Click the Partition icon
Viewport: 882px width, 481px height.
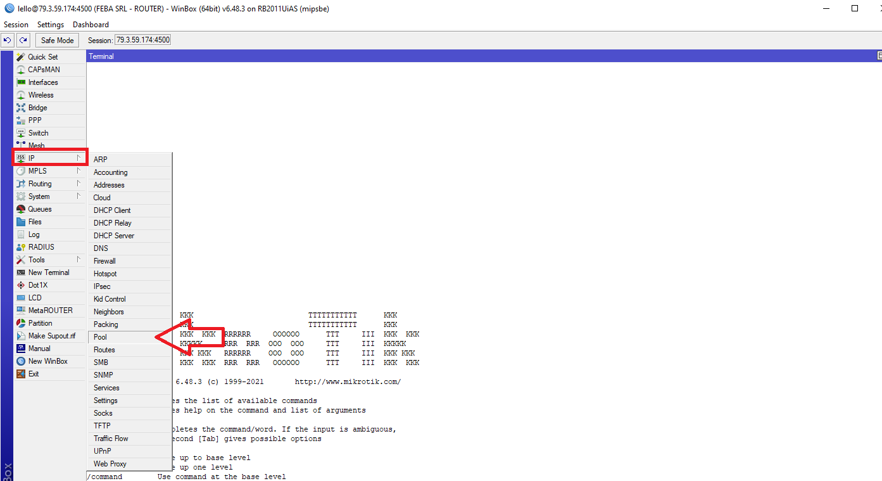click(21, 323)
